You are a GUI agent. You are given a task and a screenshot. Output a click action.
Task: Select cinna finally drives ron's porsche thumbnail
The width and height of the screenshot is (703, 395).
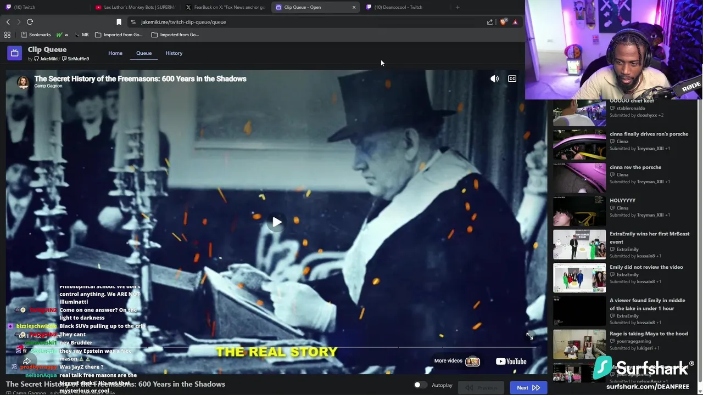pyautogui.click(x=579, y=144)
